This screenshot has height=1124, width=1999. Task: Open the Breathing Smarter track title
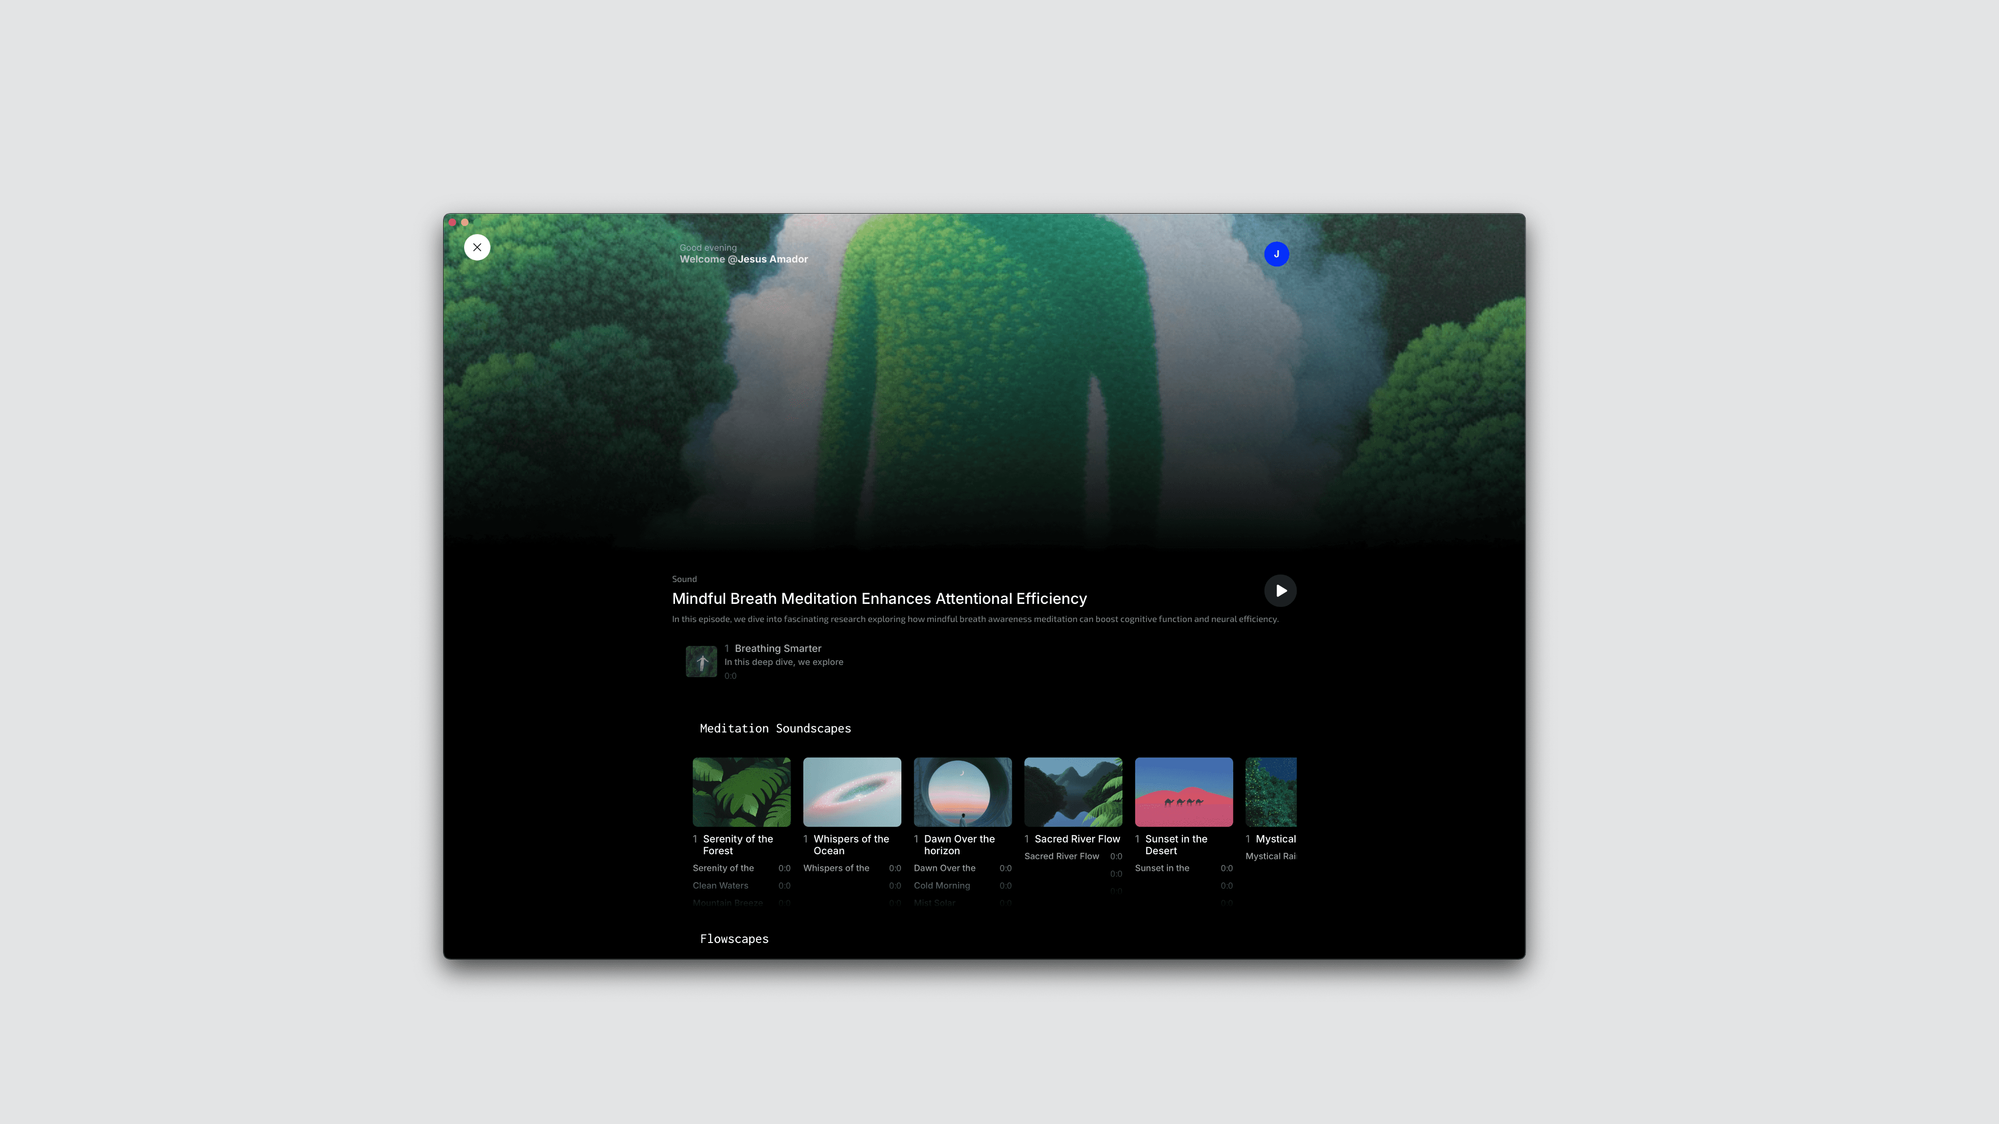pyautogui.click(x=777, y=648)
